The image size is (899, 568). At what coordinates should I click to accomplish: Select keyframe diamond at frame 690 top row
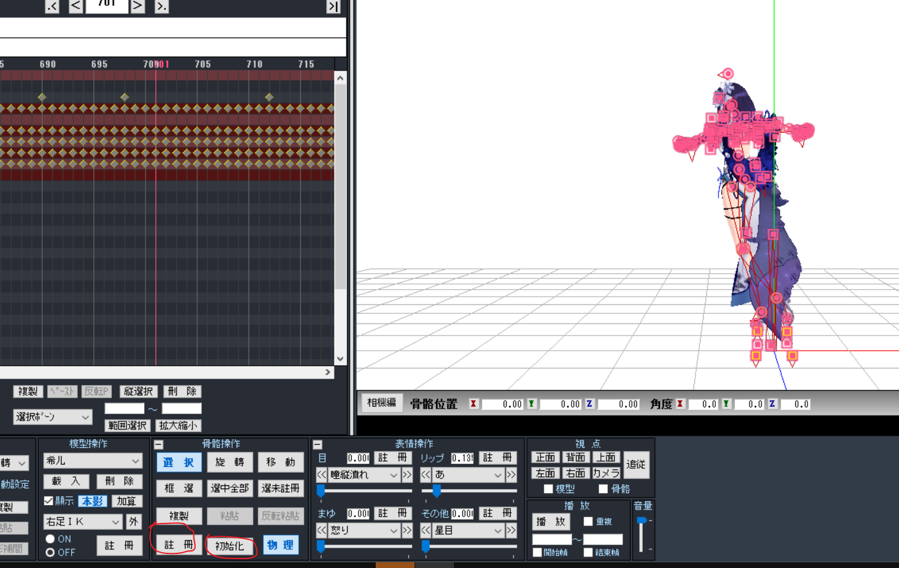(x=42, y=97)
